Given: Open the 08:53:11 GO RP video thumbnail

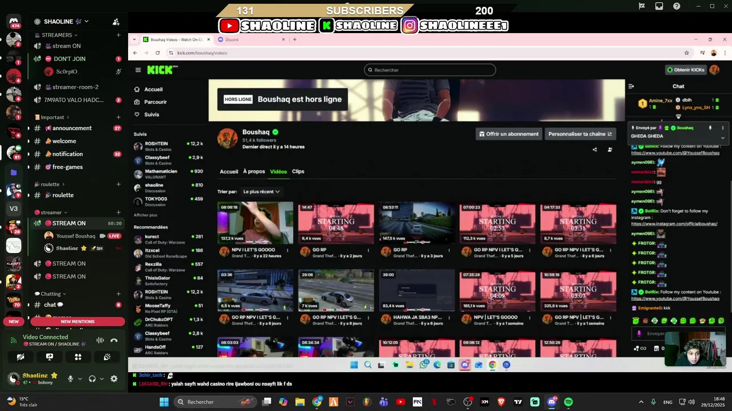Looking at the screenshot, I should [x=417, y=223].
